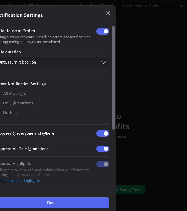Click the Server Notification Settings heading
Screen dimensions: 187x211
pyautogui.click(x=23, y=84)
